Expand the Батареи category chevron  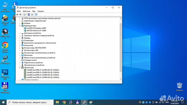click(20, 23)
